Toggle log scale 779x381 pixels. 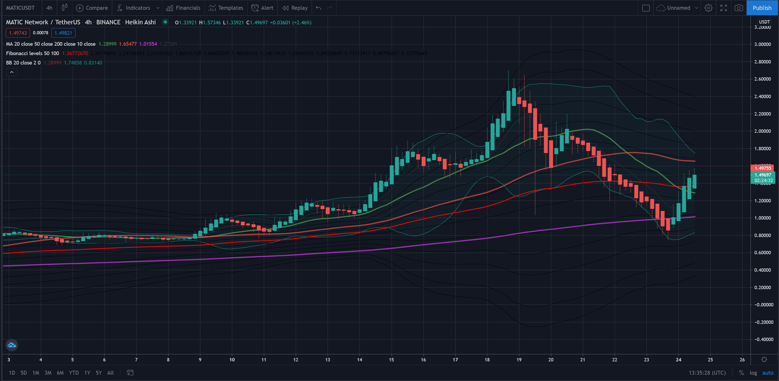click(x=753, y=373)
